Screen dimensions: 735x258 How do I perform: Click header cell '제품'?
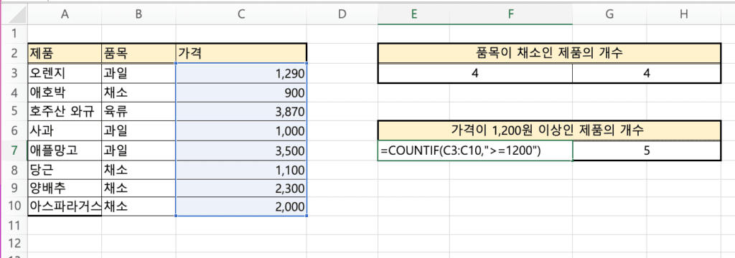[x=65, y=53]
